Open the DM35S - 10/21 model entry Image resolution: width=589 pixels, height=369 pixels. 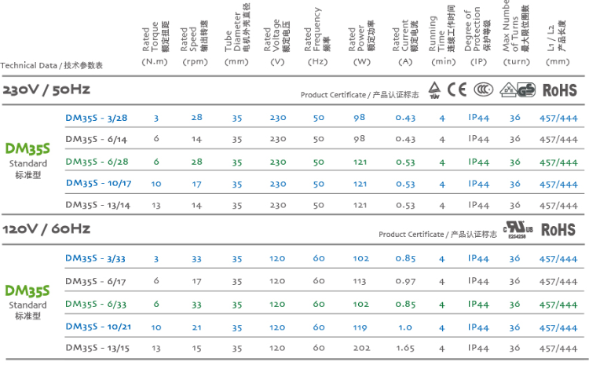pyautogui.click(x=98, y=327)
